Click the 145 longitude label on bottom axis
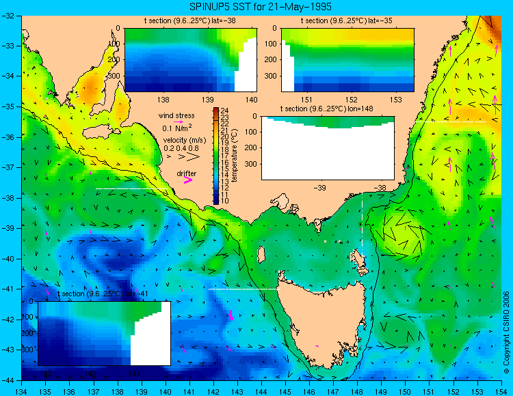This screenshot has height=396, width=513. pos(285,391)
